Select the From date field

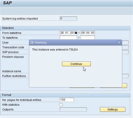(x=68, y=33)
